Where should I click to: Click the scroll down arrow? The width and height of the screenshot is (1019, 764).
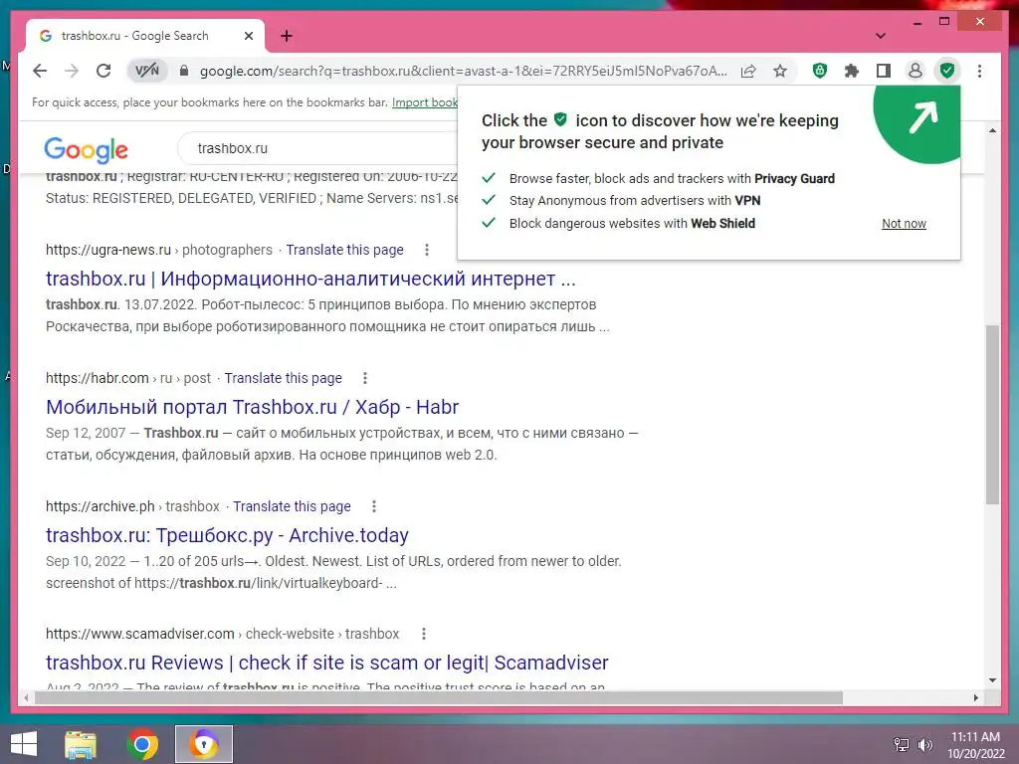pos(992,680)
